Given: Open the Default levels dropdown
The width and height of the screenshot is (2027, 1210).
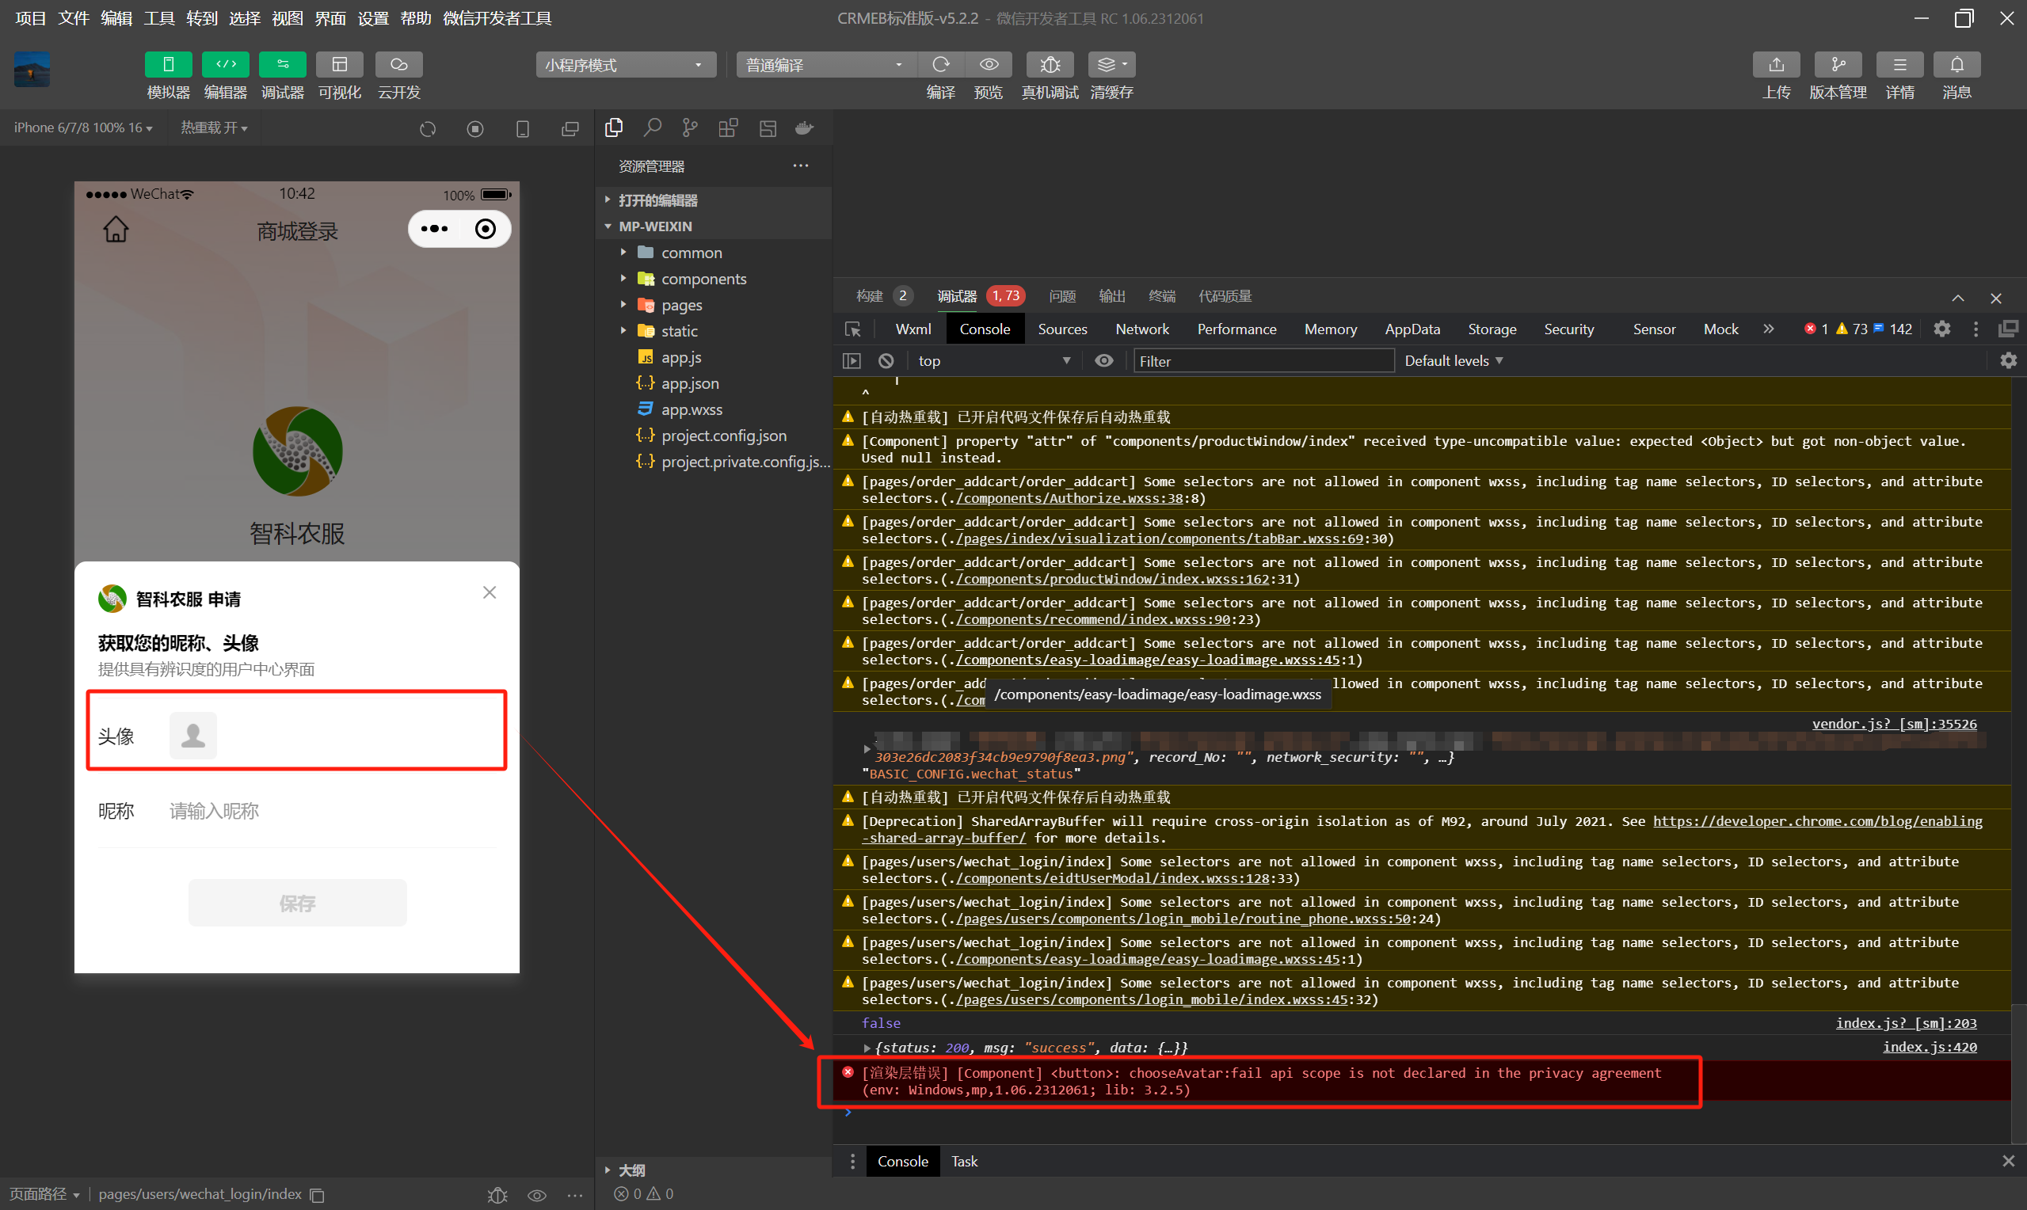Looking at the screenshot, I should [x=1453, y=360].
